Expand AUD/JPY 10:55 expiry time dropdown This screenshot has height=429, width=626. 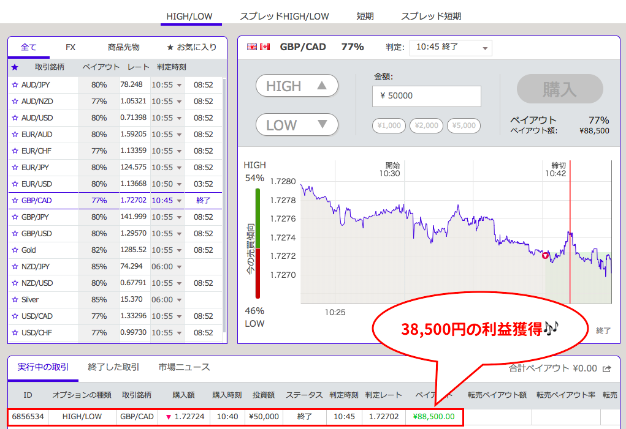pyautogui.click(x=167, y=85)
